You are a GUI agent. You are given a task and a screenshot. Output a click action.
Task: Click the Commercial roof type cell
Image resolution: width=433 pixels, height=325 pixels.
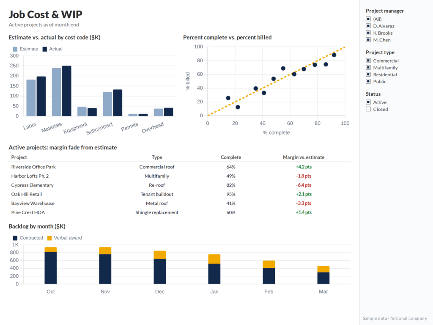[x=157, y=167]
